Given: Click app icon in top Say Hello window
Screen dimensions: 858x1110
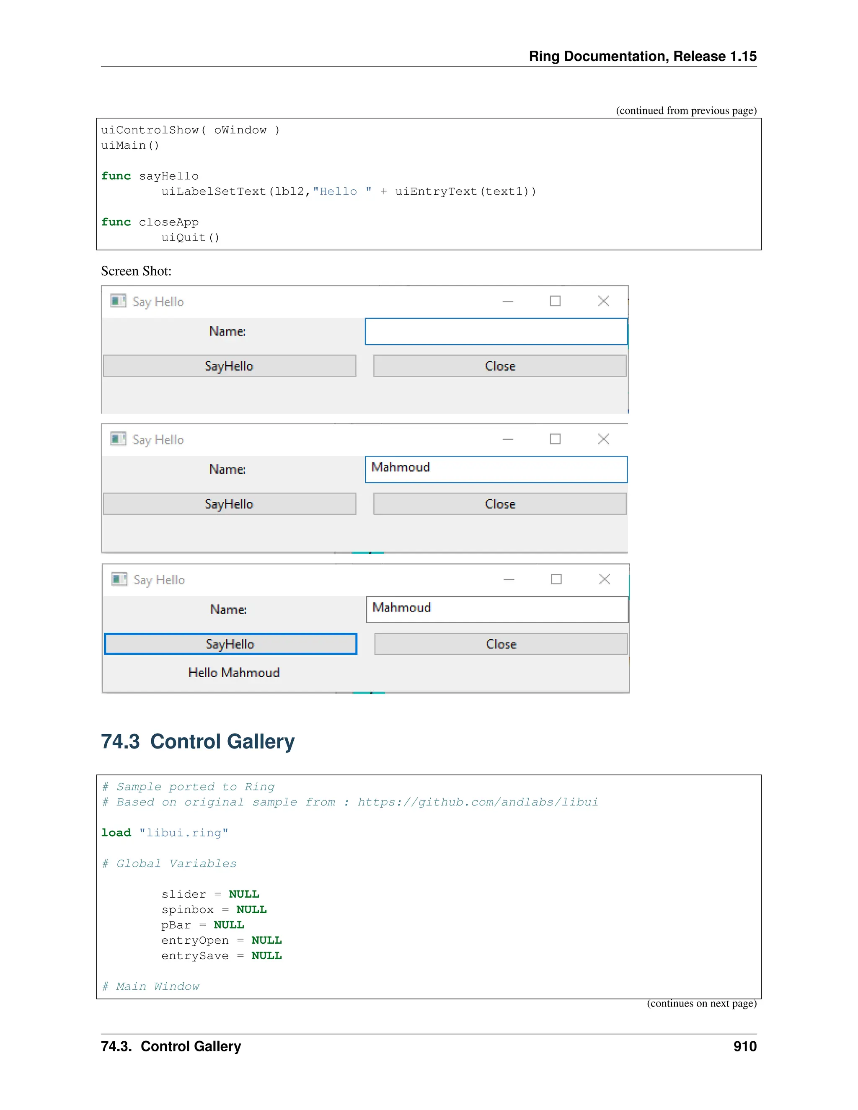Looking at the screenshot, I should [118, 301].
